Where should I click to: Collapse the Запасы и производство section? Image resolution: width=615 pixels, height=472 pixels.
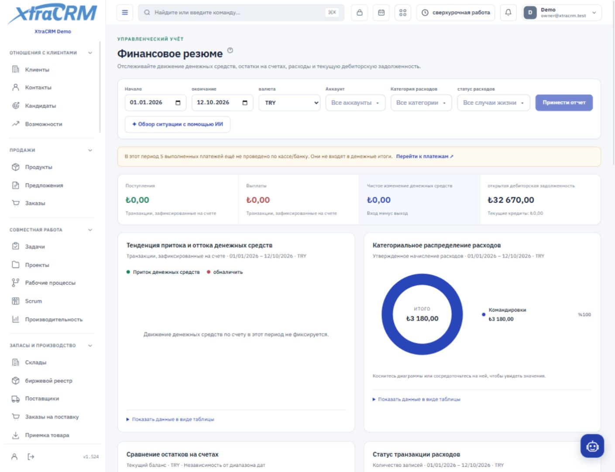(x=51, y=346)
